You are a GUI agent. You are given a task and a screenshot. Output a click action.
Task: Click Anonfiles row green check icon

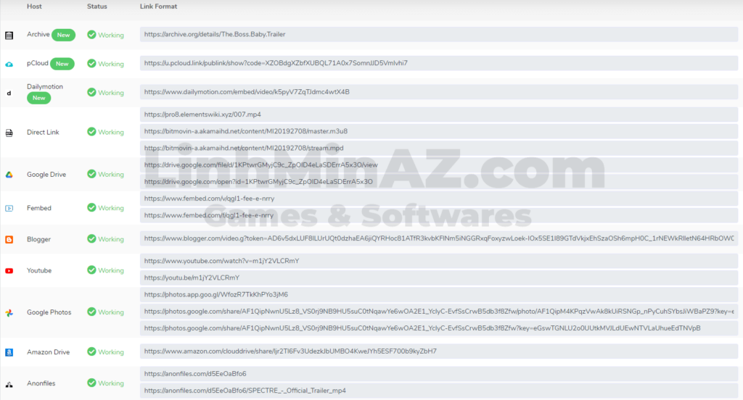pyautogui.click(x=91, y=383)
